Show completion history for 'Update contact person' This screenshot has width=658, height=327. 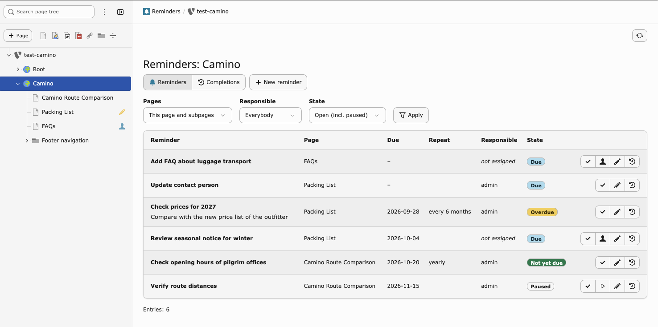[x=632, y=185]
